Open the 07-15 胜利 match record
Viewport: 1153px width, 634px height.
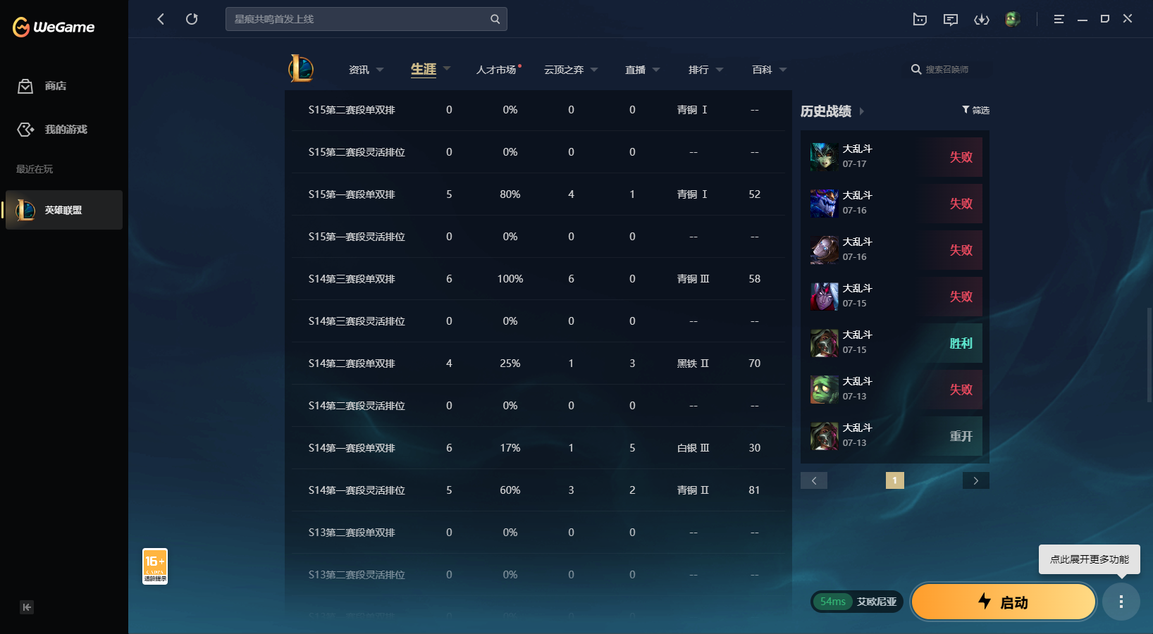[895, 343]
